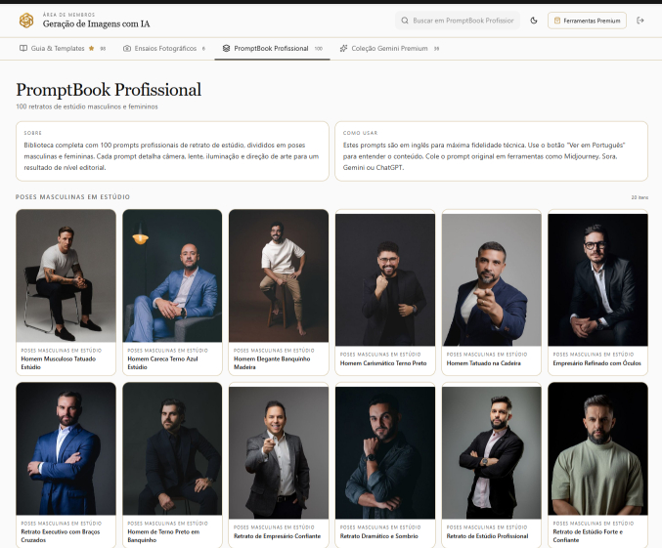Viewport: 662px width, 548px height.
Task: Open Retrato de Estúdio Forte e Confiante image
Action: [597, 448]
